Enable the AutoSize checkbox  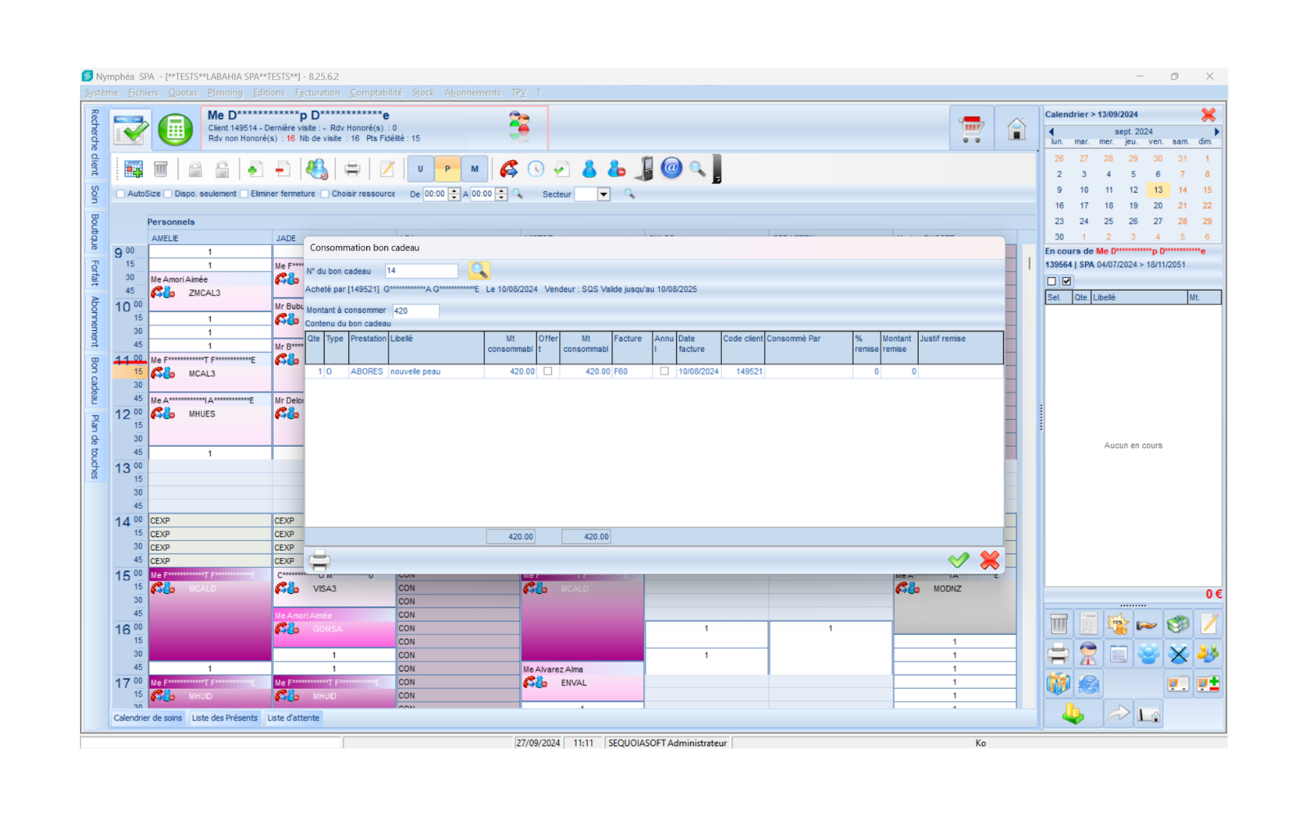tap(121, 194)
